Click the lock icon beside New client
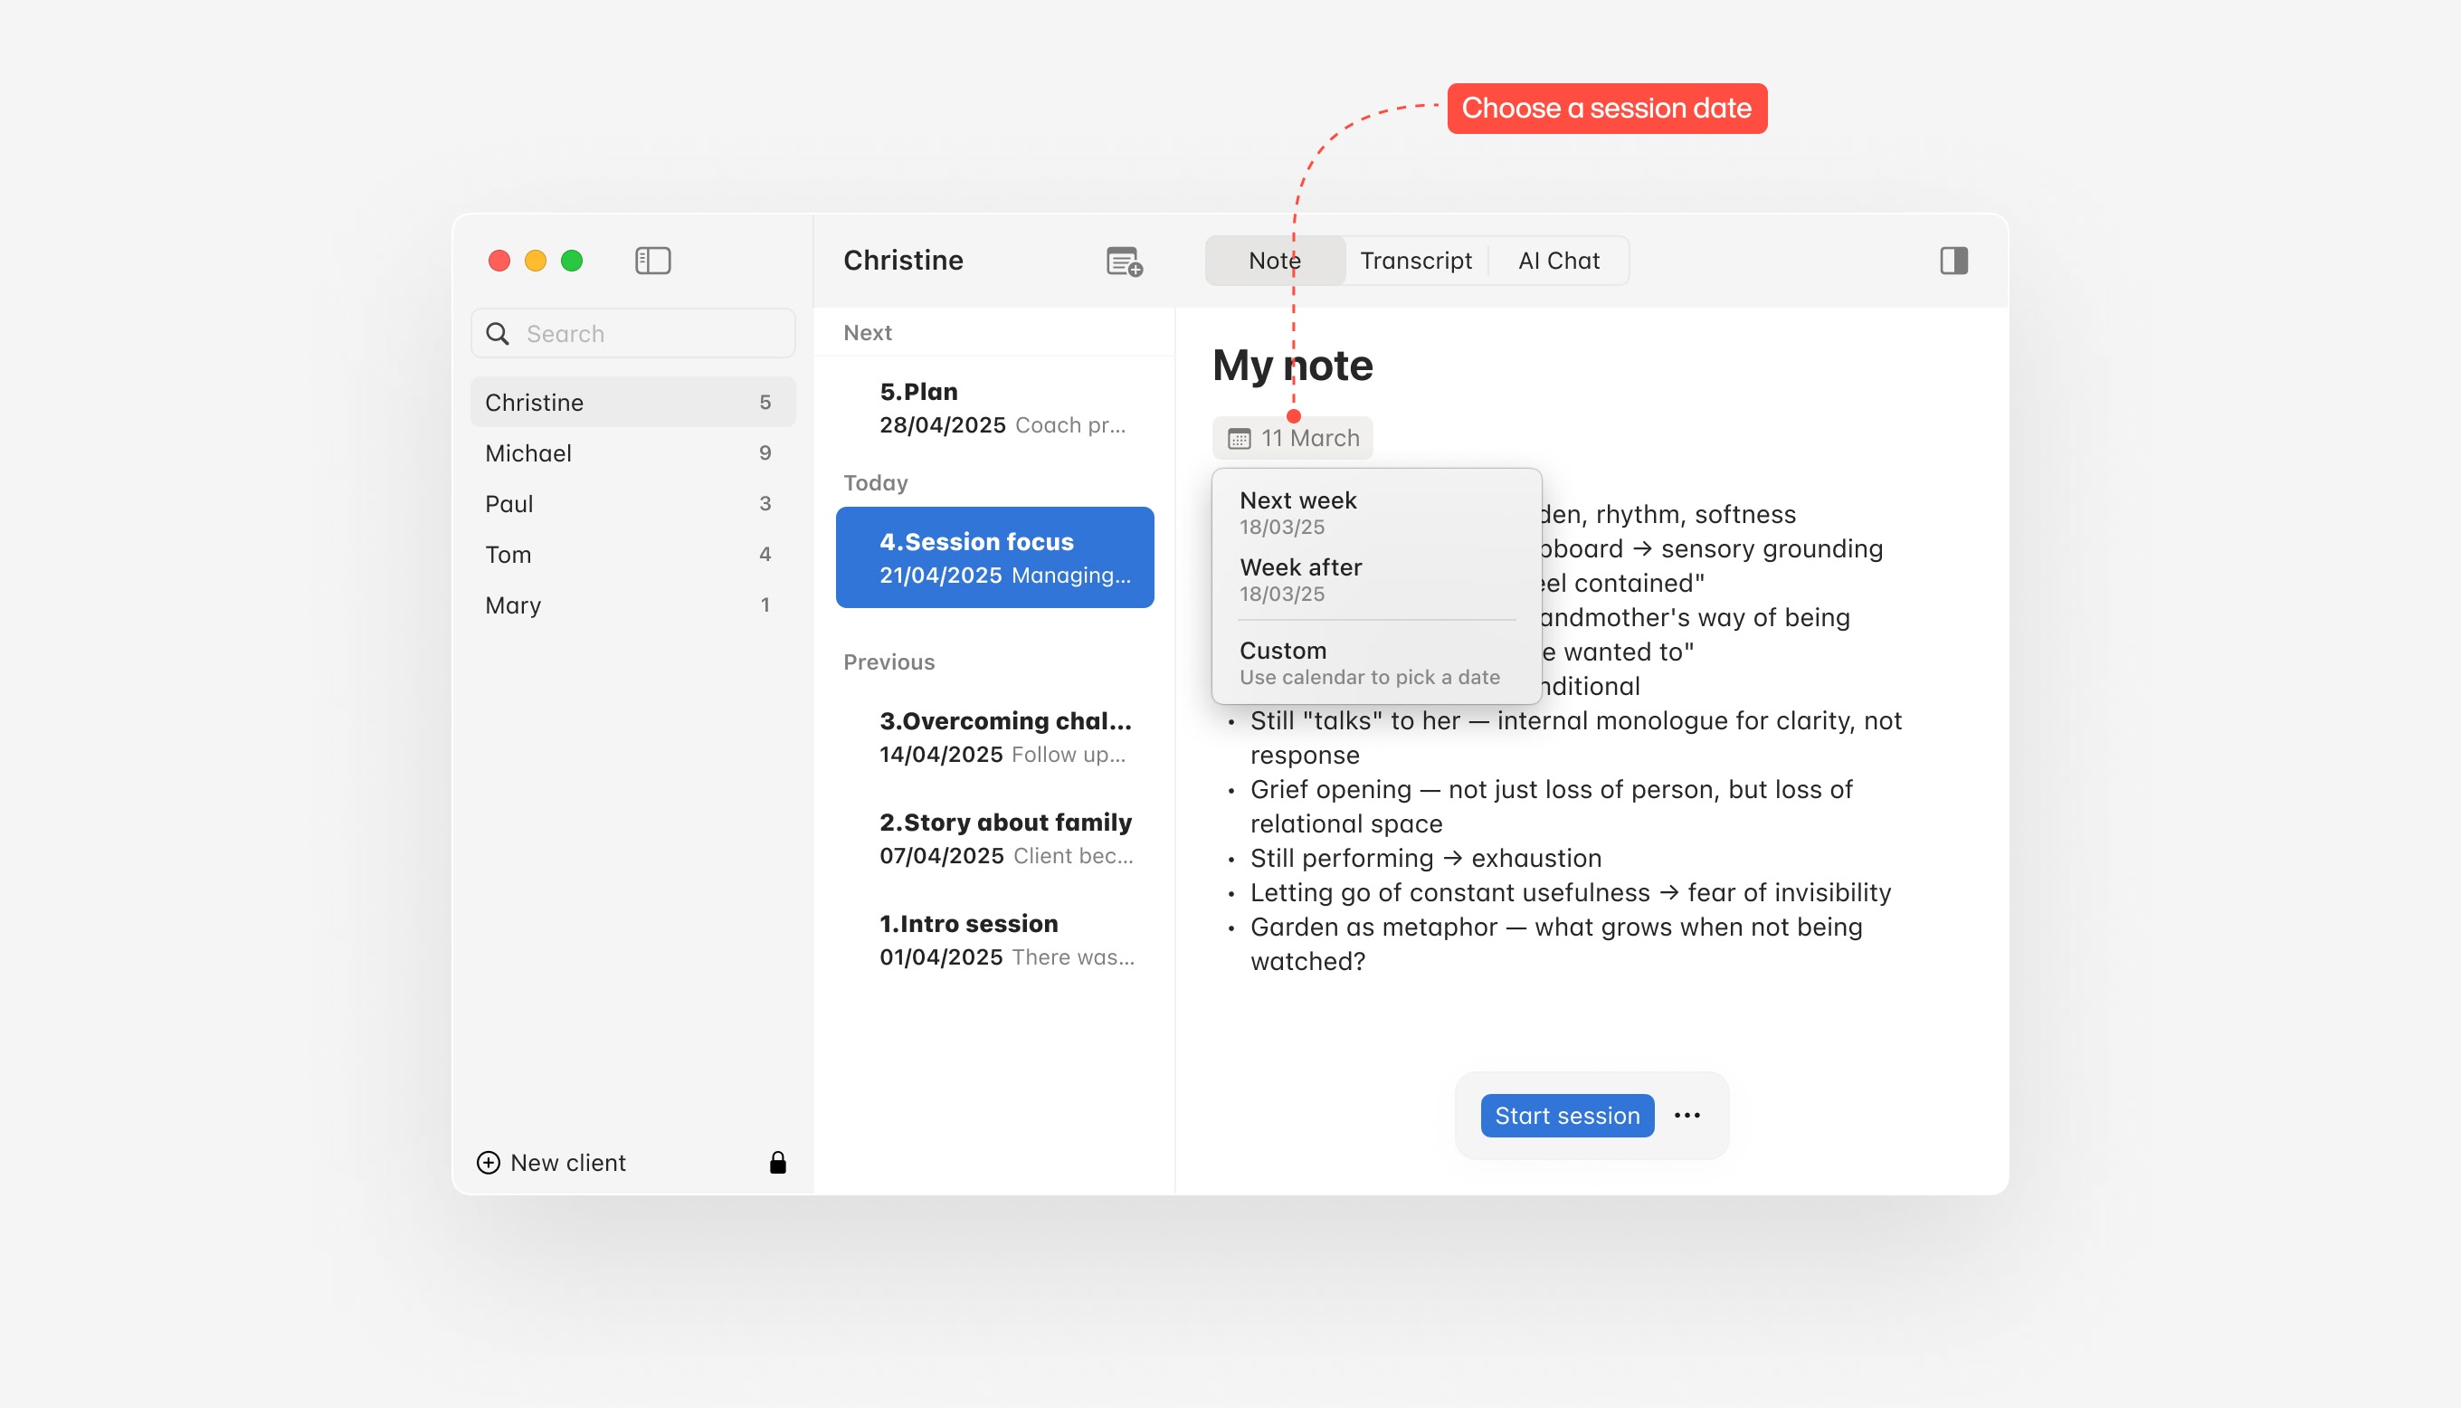Viewport: 2461px width, 1408px height. 777,1163
